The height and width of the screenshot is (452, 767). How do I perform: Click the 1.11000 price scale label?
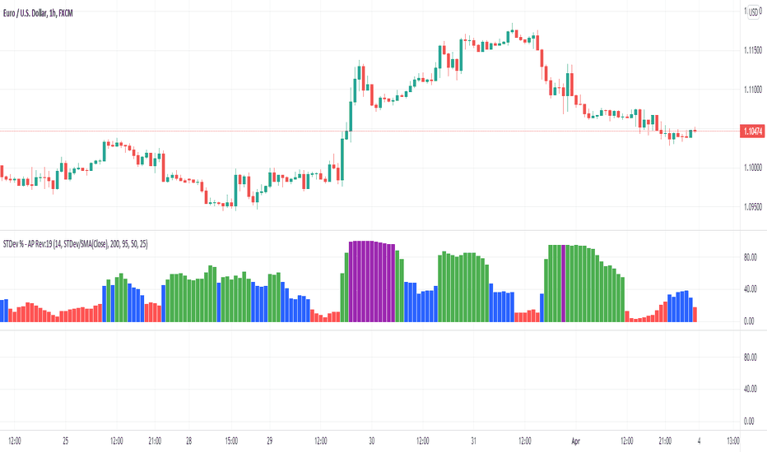tap(753, 90)
